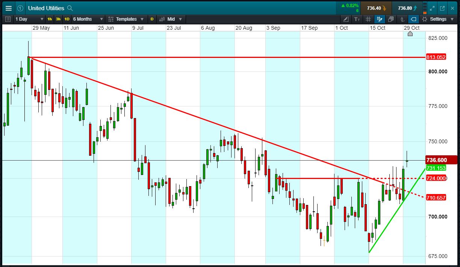Toggle the crosshair drawing mode icon
The height and width of the screenshot is (267, 460).
click(380, 19)
